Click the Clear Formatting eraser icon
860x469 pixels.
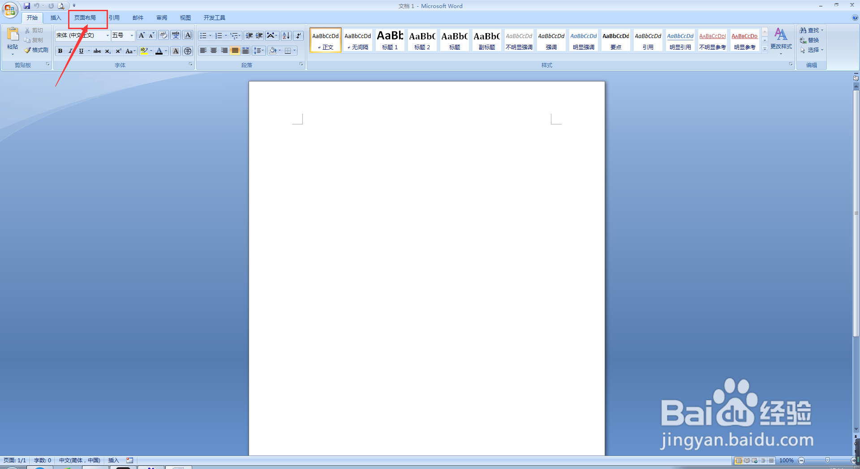coord(163,35)
